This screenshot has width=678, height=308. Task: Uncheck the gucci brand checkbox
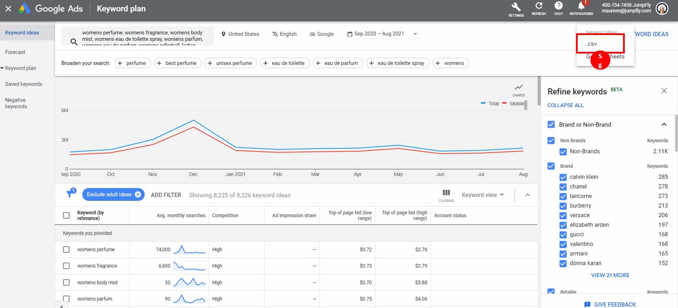point(563,235)
